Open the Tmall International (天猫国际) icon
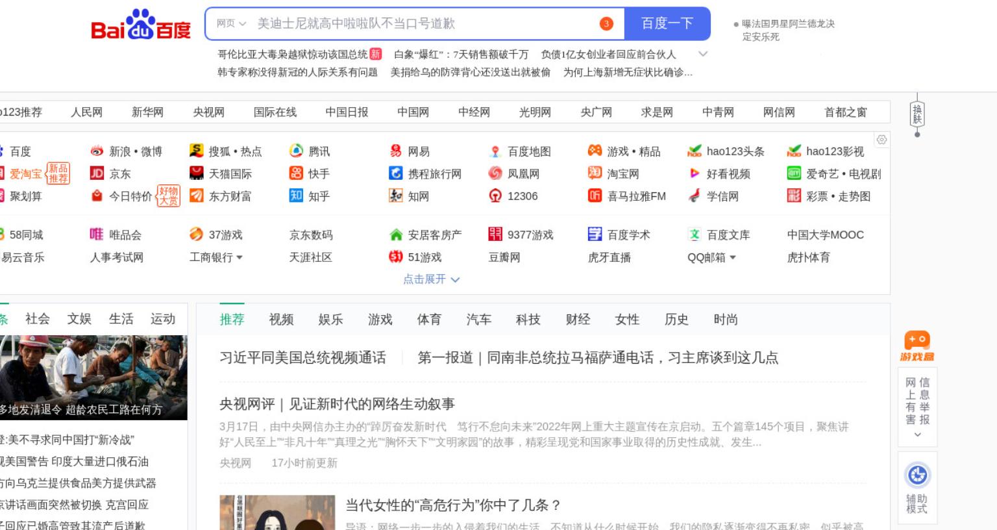Image resolution: width=997 pixels, height=530 pixels. tap(196, 173)
